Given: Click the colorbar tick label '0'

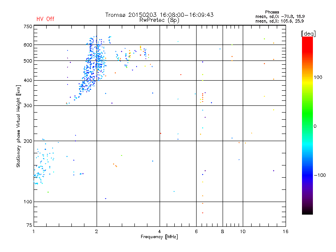Looking at the screenshot, I should coord(315,126).
